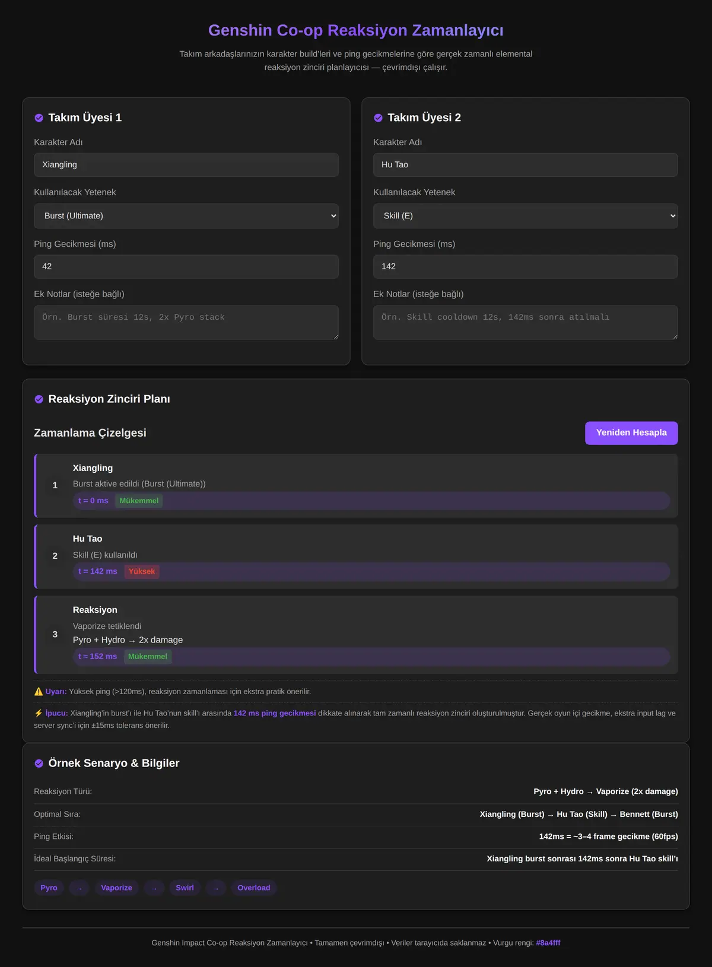Open the Skill (E) ability dropdown
Screen dimensions: 712x967
tap(526, 216)
